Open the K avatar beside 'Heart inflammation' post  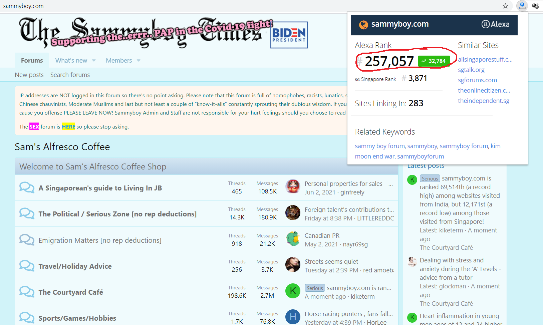click(412, 317)
